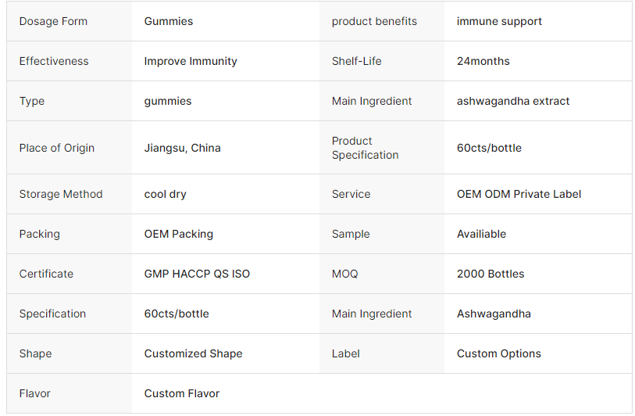
Task: Select the "OEM Packing" value cell
Action: [178, 234]
